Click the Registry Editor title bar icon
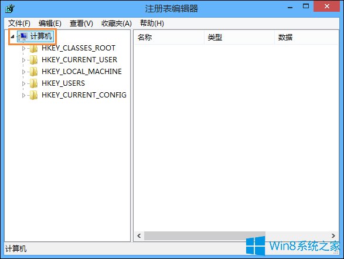Viewport: 344px width, 259px height. (x=9, y=9)
